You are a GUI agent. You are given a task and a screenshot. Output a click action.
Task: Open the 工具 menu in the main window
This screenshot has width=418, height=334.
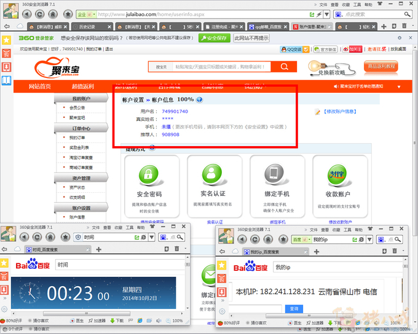pyautogui.click(x=357, y=4)
